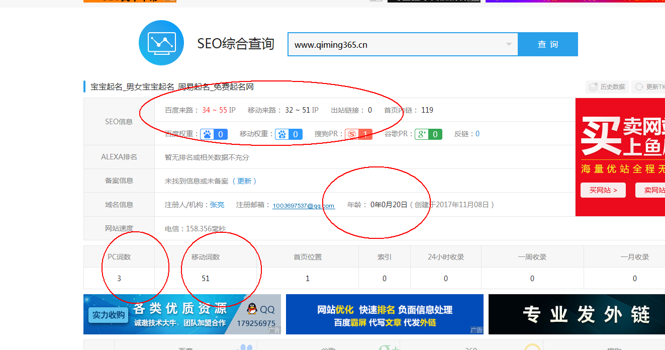The height and width of the screenshot is (350, 665).
Task: Click the 网站速度 value 电信：158.356毫秒
Action: (196, 229)
